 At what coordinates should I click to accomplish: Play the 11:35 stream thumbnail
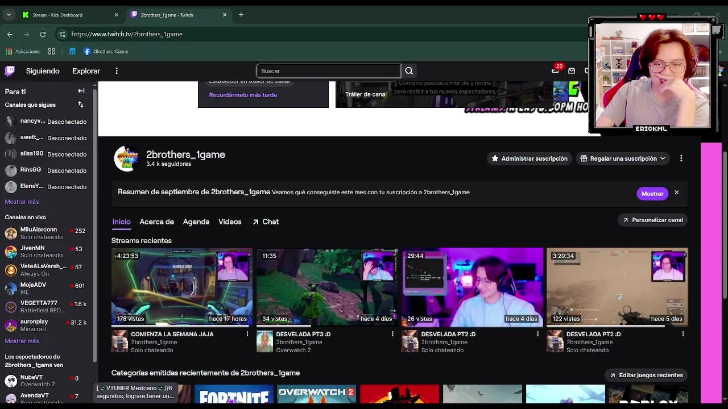[327, 287]
